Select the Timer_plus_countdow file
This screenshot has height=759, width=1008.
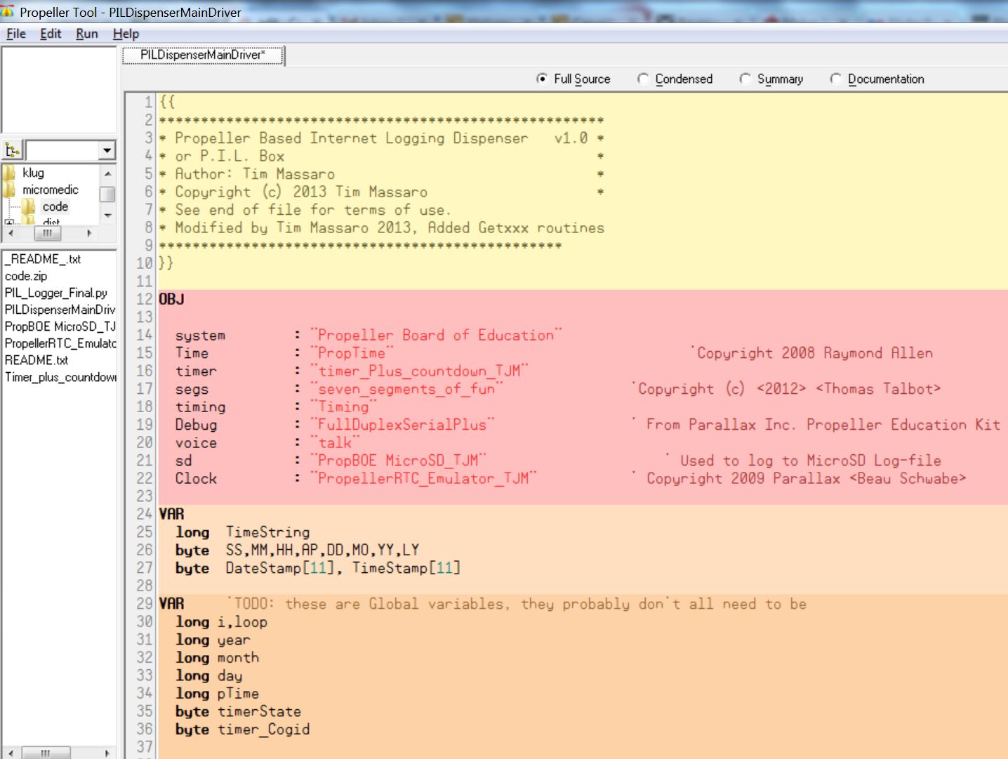(x=60, y=377)
